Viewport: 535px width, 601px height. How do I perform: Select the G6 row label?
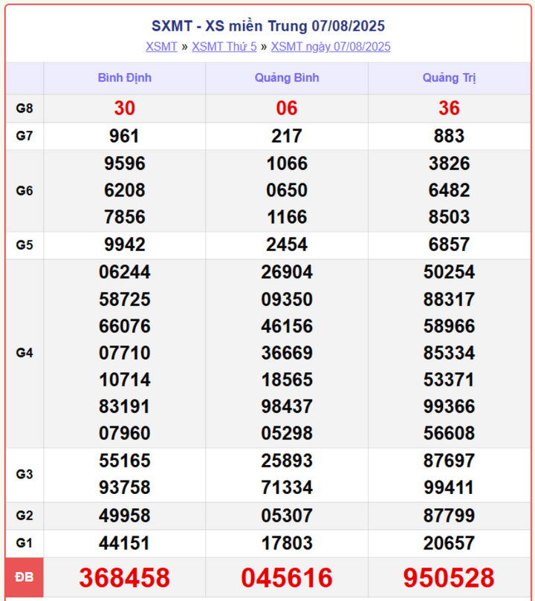(25, 190)
